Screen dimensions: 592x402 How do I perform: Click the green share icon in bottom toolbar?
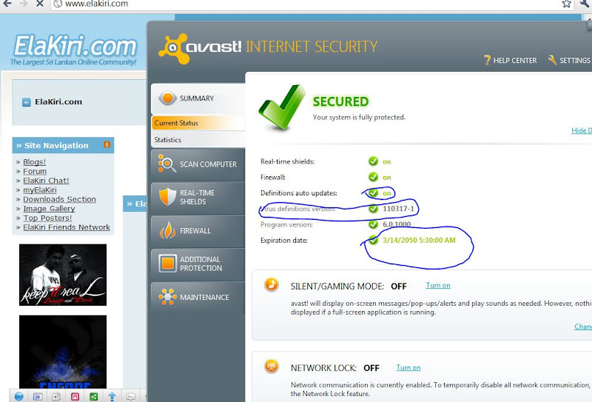coord(94,396)
